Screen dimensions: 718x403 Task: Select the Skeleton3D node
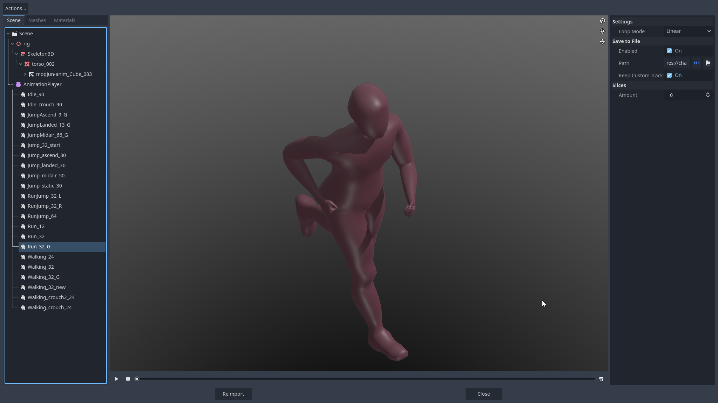41,54
